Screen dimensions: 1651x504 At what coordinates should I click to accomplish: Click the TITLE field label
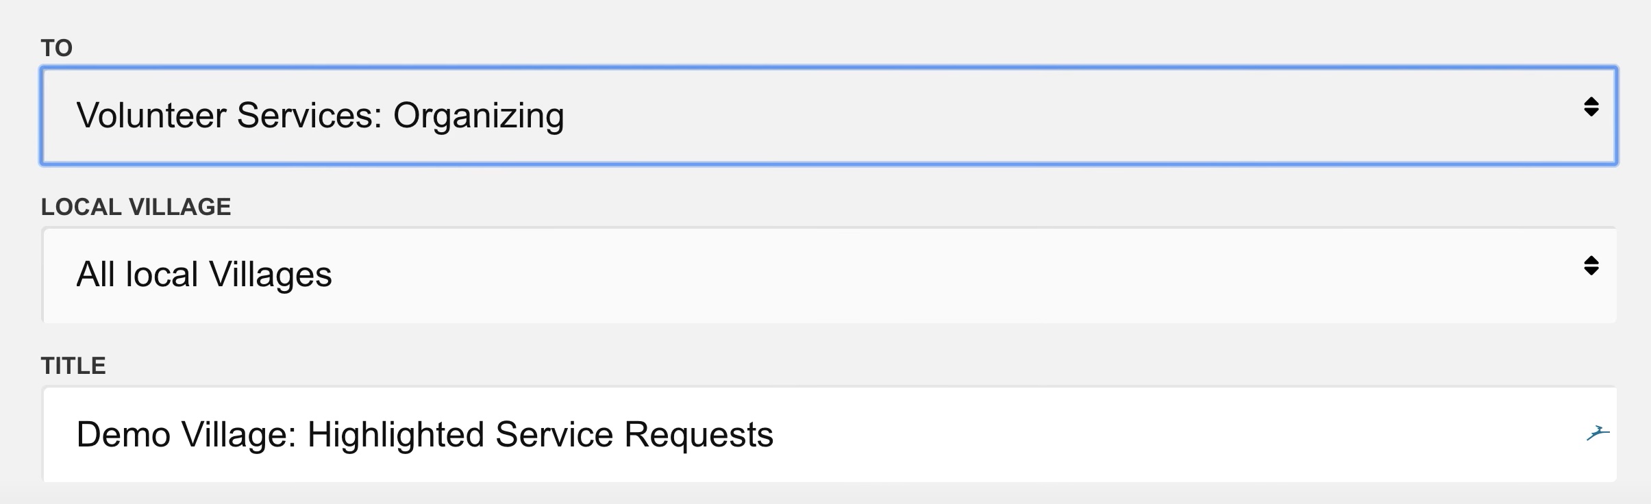(73, 366)
